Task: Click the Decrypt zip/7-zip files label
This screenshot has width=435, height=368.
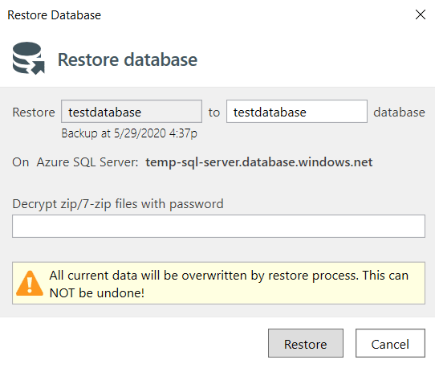Action: point(118,204)
